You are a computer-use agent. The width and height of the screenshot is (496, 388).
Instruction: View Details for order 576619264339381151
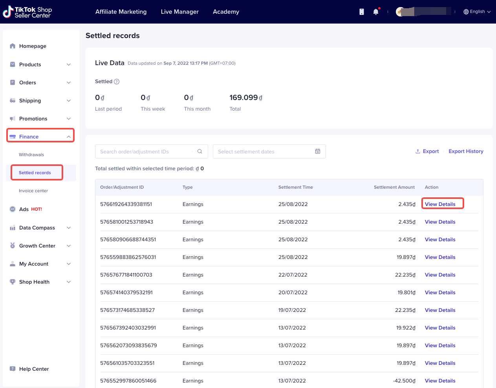pos(440,204)
